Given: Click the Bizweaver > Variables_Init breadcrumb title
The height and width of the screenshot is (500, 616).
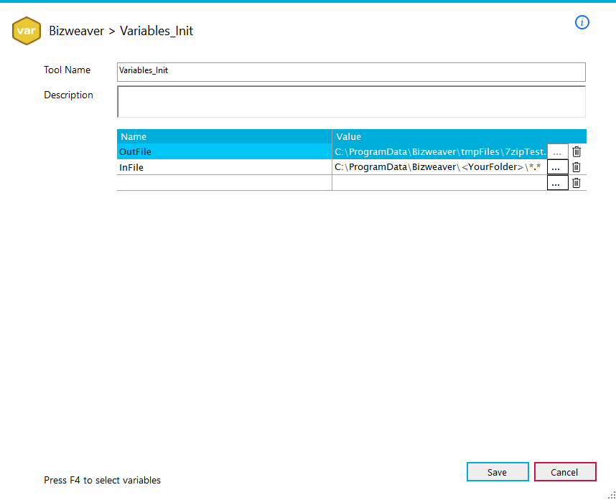Looking at the screenshot, I should tap(121, 31).
